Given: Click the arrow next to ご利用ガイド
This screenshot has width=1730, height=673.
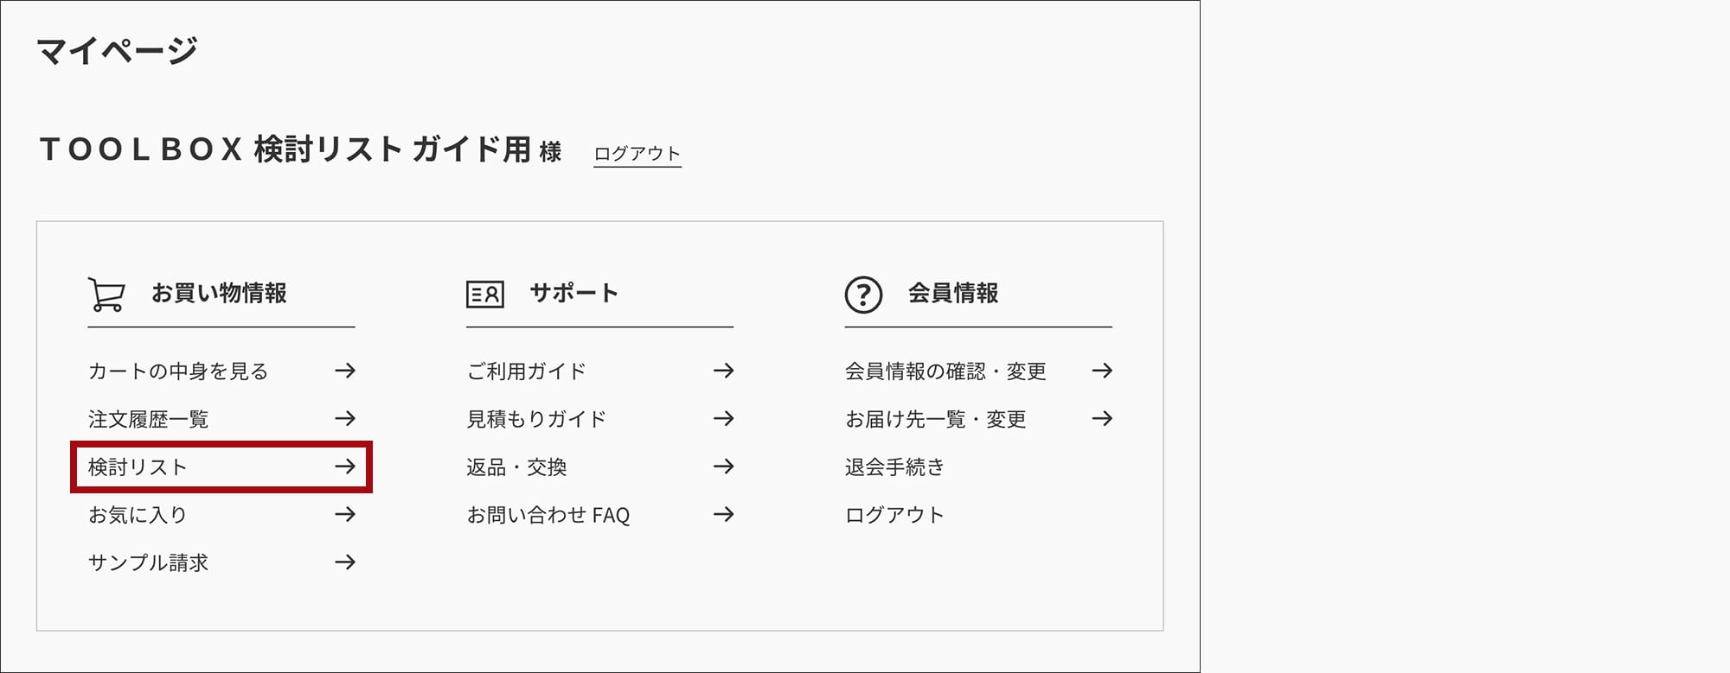Looking at the screenshot, I should click(724, 371).
